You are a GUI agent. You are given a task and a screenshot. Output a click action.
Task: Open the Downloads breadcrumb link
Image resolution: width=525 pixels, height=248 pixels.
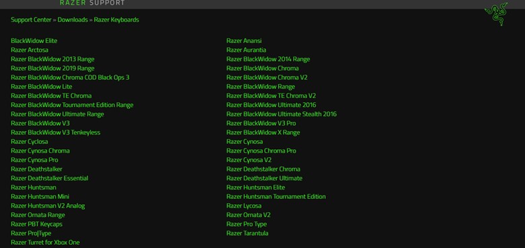(73, 19)
